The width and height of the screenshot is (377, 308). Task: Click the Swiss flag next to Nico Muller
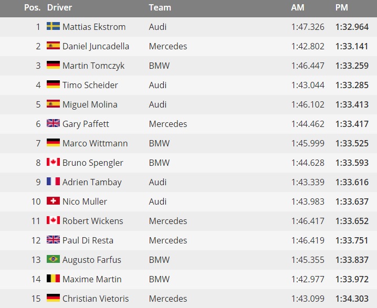53,201
